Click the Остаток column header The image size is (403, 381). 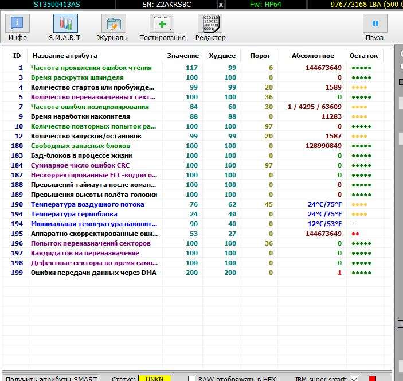pyautogui.click(x=363, y=56)
